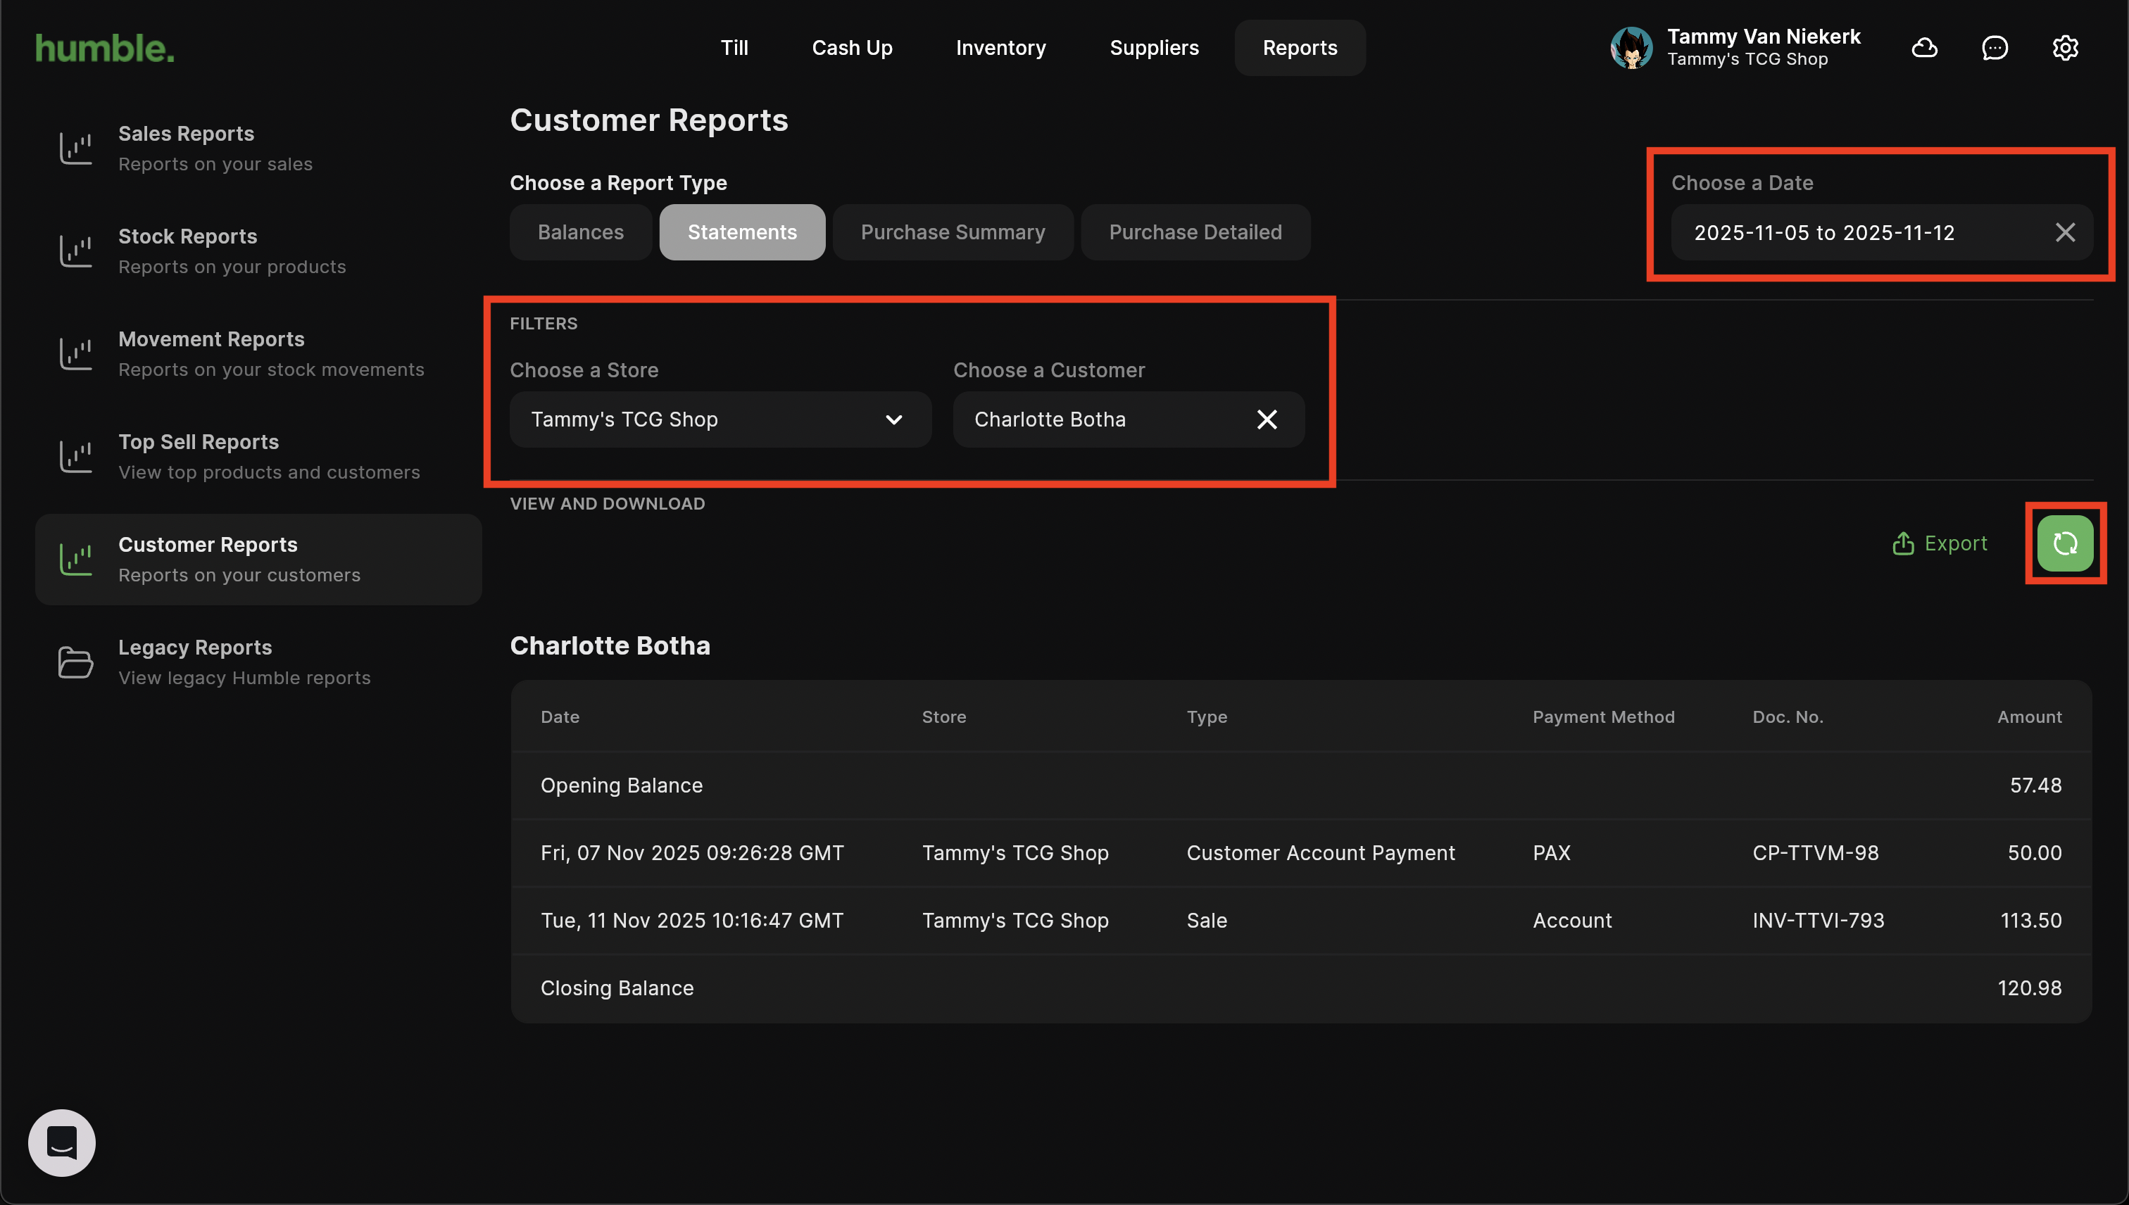
Task: Open the chat messages icon
Action: pyautogui.click(x=1995, y=48)
